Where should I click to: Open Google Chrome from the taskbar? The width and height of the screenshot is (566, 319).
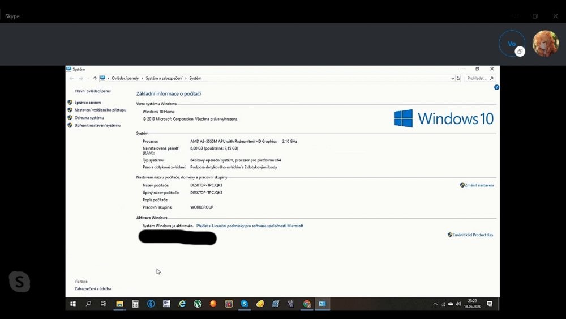(307, 304)
